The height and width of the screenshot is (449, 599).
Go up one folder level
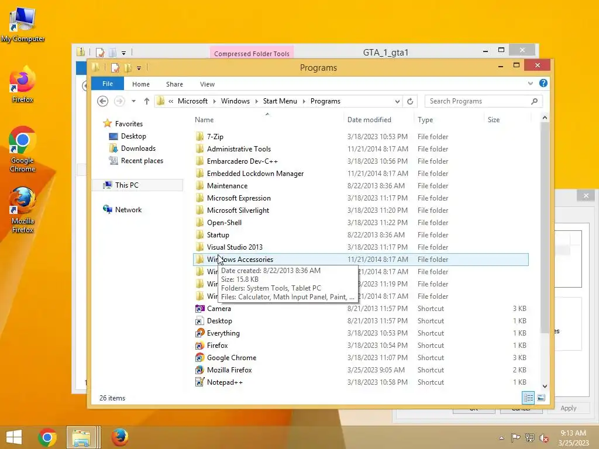point(147,101)
